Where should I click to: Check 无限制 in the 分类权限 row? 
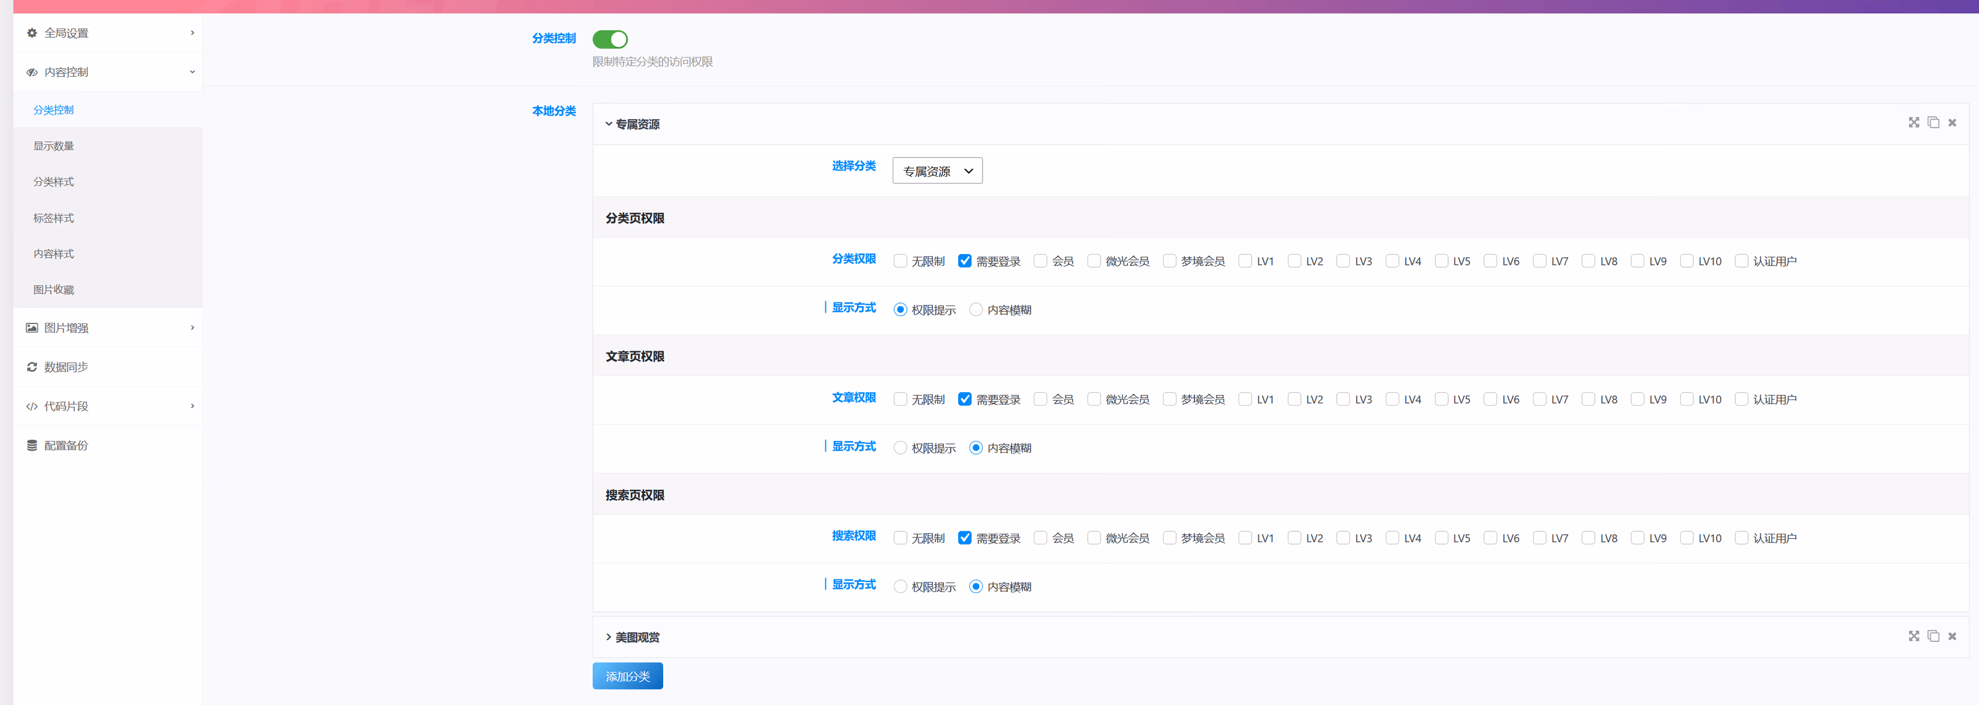pos(900,261)
